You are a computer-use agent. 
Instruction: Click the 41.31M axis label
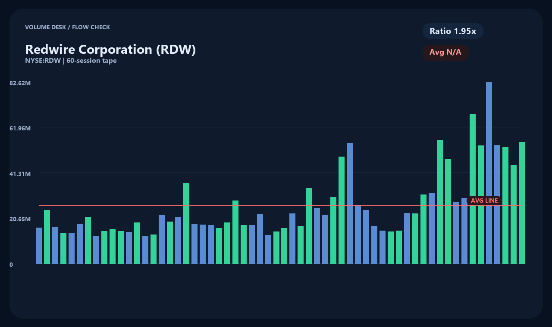tap(20, 174)
